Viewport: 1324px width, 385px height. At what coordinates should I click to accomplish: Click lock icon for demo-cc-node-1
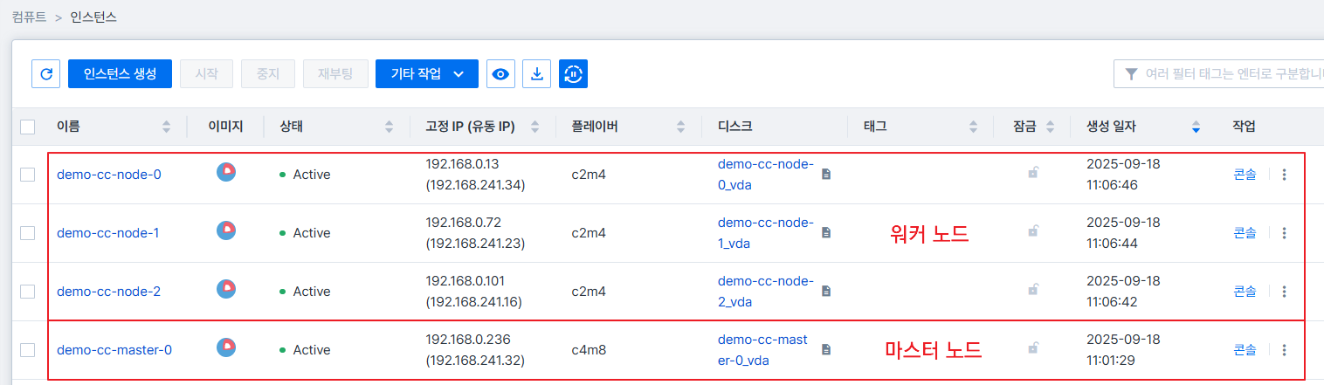pos(1032,232)
